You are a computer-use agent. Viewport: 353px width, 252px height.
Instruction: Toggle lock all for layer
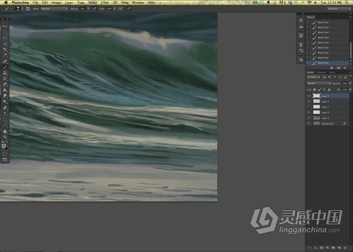tap(329, 90)
